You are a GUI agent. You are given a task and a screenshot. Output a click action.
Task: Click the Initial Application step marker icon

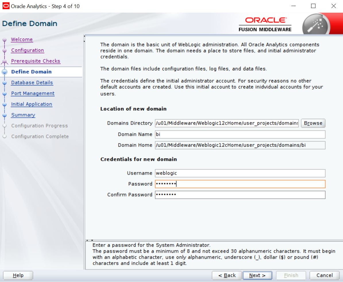[4, 104]
